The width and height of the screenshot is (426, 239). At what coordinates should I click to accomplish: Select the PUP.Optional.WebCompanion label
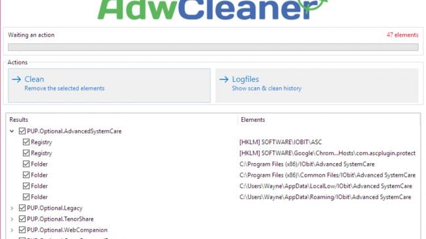coord(67,230)
